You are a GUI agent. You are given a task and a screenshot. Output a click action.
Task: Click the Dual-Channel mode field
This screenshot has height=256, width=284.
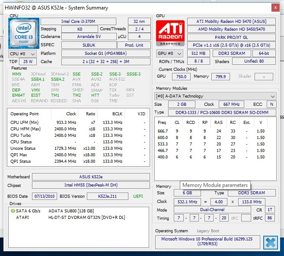[212, 209]
